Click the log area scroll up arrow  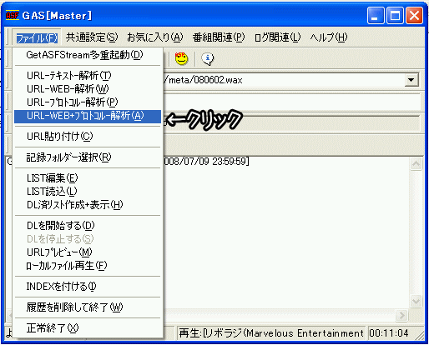(416, 164)
